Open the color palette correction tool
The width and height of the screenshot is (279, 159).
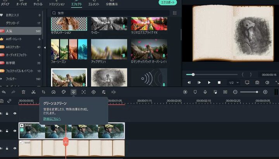pyautogui.click(x=64, y=92)
